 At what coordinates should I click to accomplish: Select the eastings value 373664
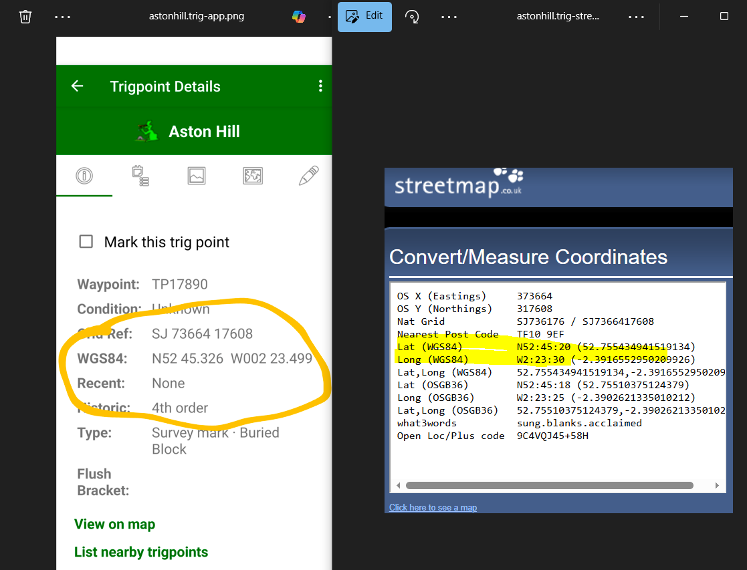tap(534, 296)
